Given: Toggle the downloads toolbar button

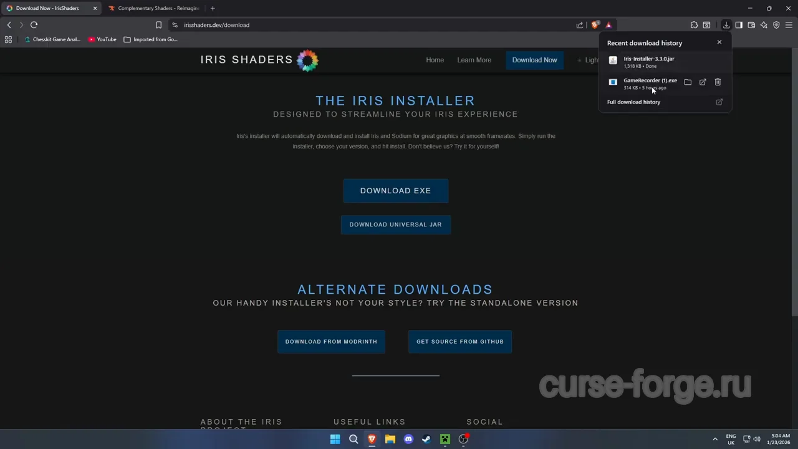Looking at the screenshot, I should click(x=726, y=25).
